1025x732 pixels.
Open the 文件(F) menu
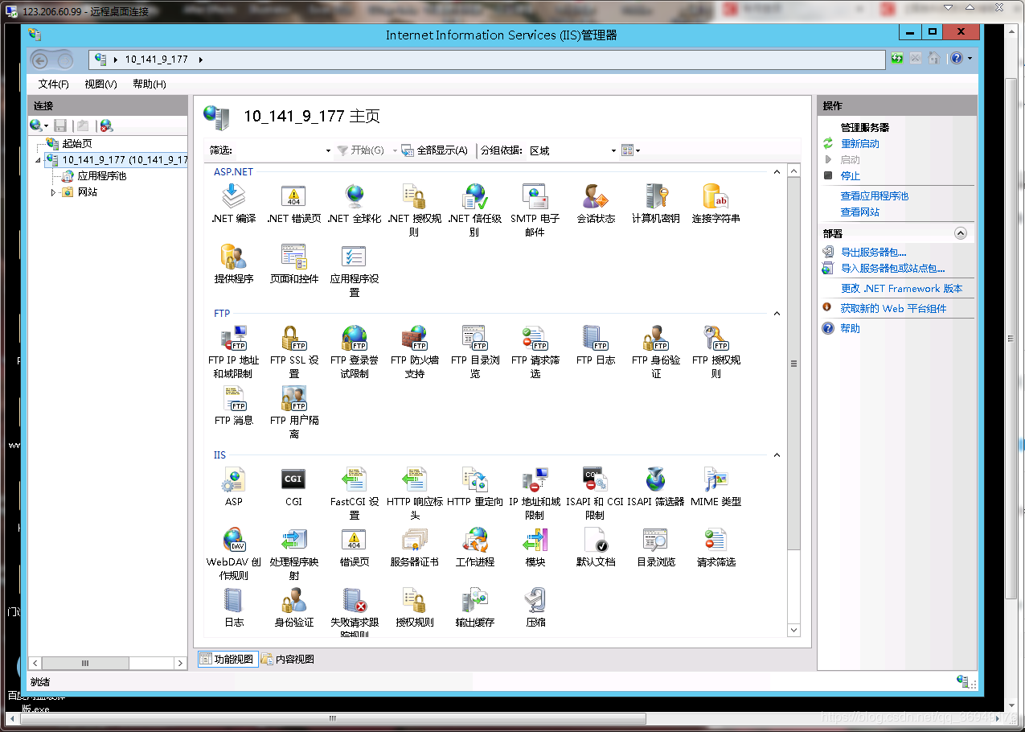(x=54, y=84)
